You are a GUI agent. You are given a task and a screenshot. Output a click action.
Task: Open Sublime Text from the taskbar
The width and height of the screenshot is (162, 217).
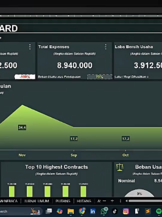pos(148,211)
